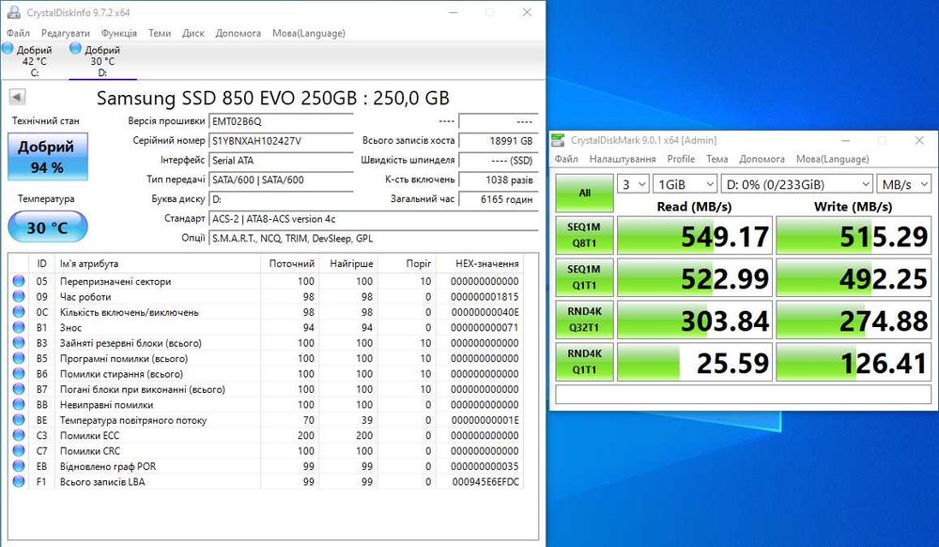The height and width of the screenshot is (547, 939).
Task: Open the Функція menu
Action: tap(119, 33)
